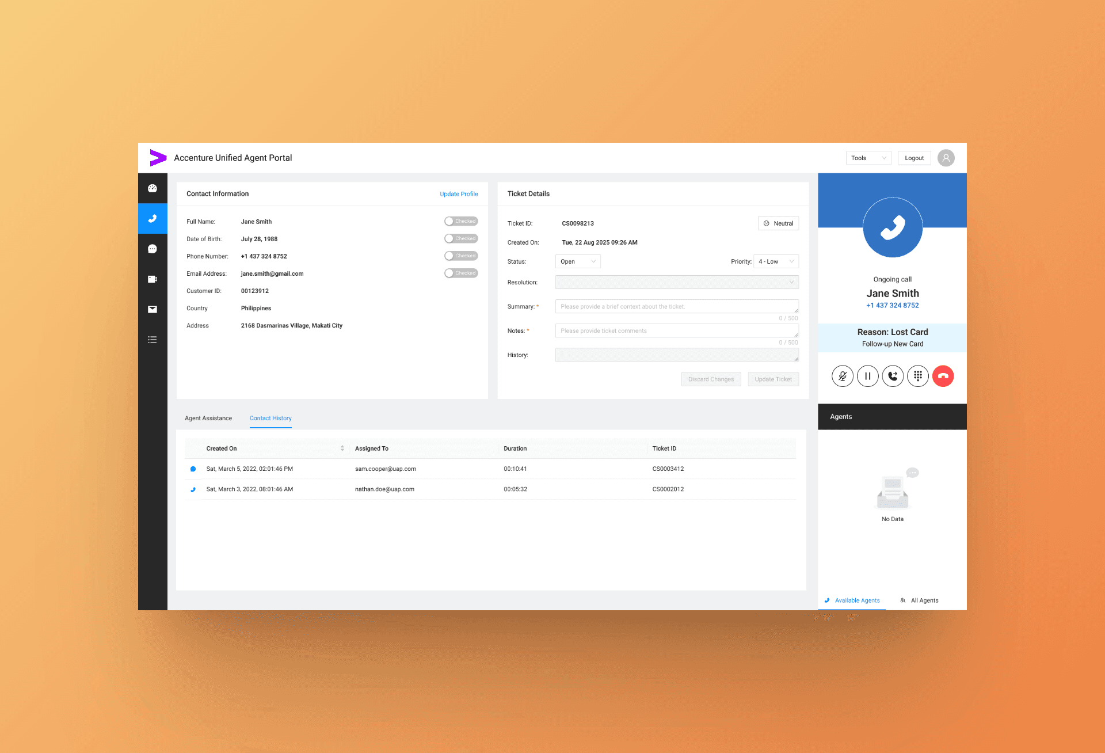1105x753 pixels.
Task: Open the Tools dropdown menu
Action: [868, 158]
